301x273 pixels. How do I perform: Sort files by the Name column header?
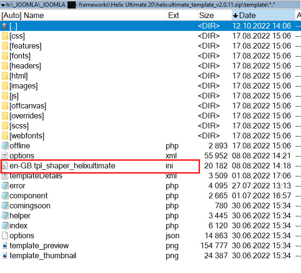[x=83, y=15]
